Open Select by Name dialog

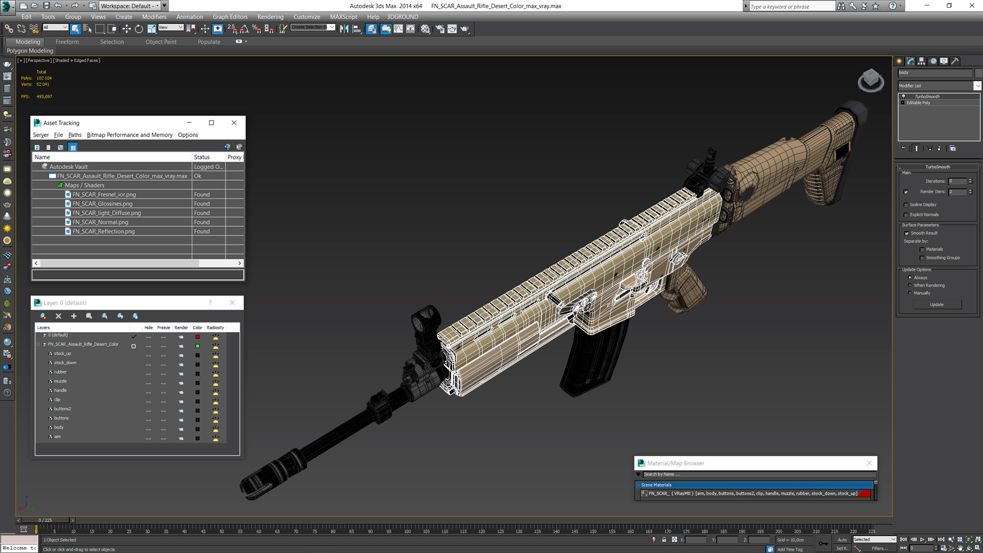click(x=87, y=29)
